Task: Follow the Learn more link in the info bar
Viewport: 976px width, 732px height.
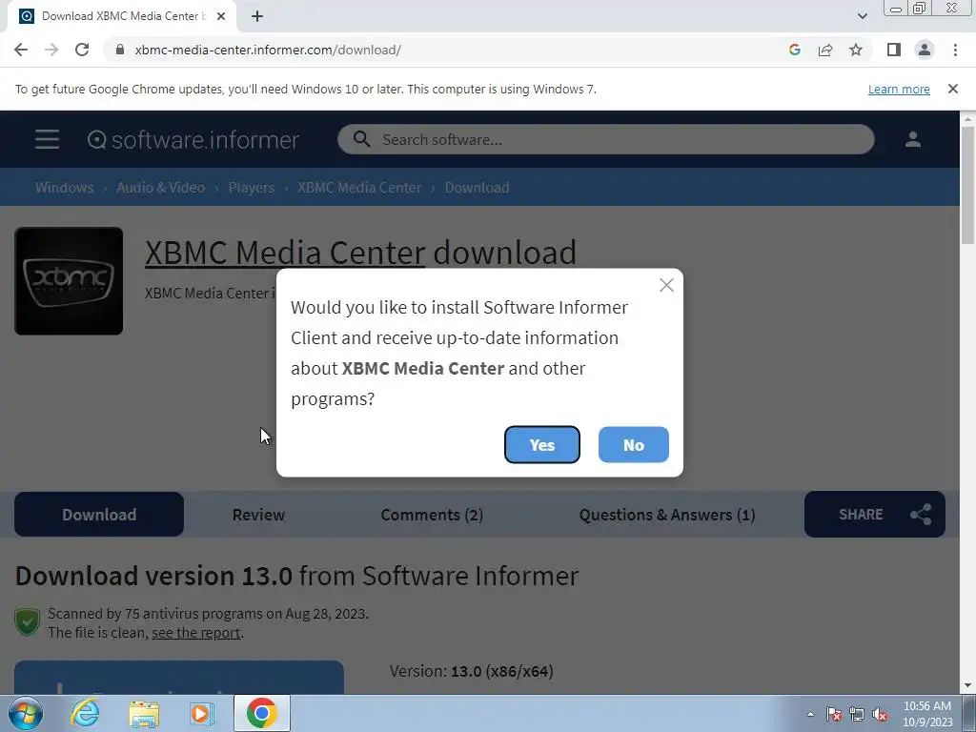Action: pos(899,89)
